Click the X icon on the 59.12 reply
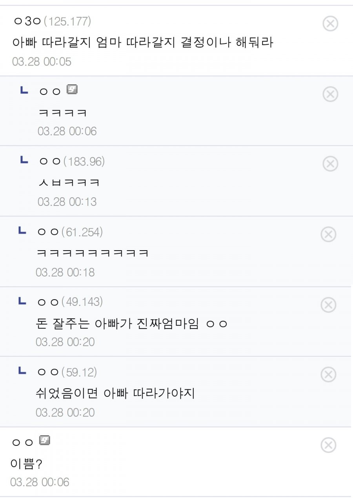This screenshot has height=498, width=353. 329,375
